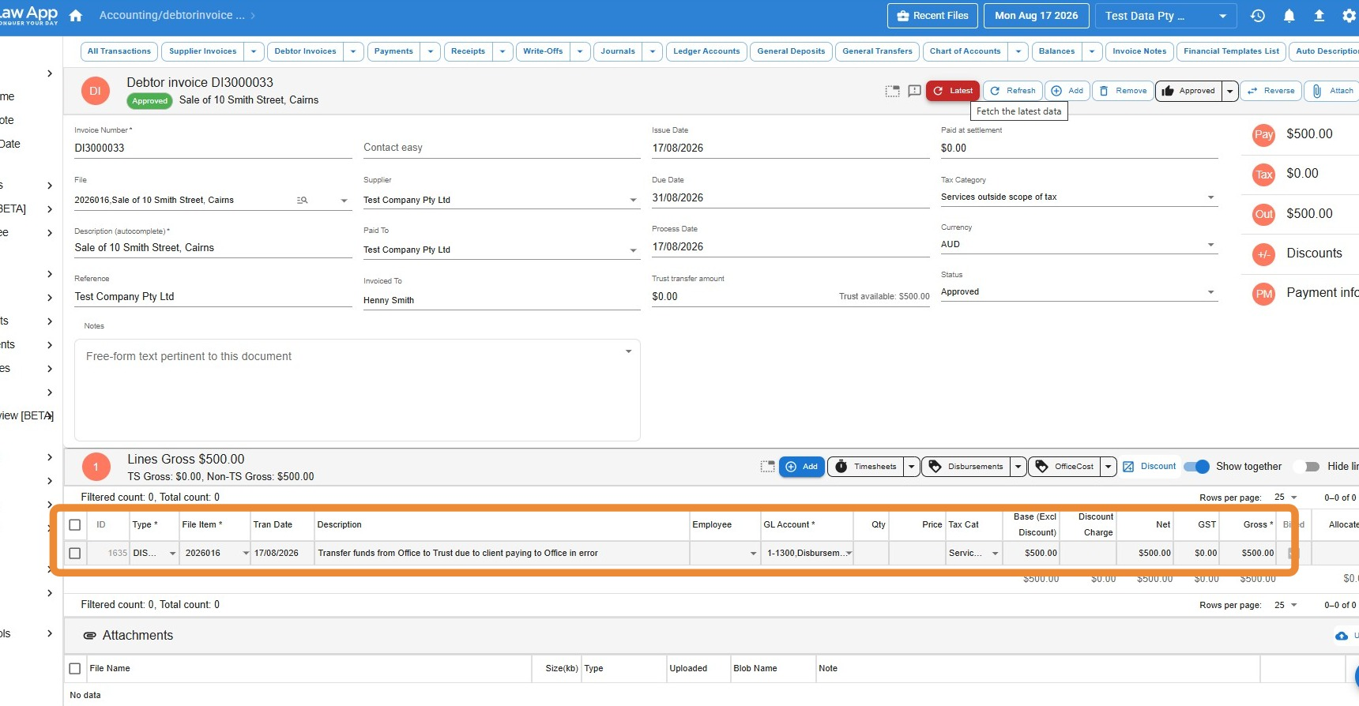Open notifications bell

[x=1289, y=16]
